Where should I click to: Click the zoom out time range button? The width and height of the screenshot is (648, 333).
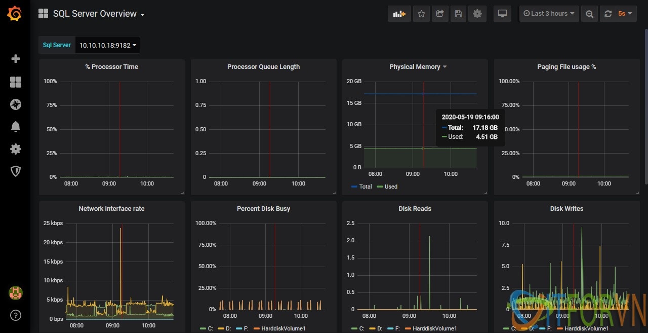(589, 14)
